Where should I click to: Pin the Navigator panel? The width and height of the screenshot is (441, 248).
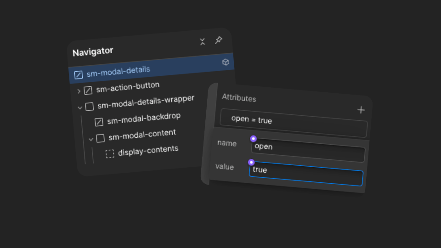219,40
